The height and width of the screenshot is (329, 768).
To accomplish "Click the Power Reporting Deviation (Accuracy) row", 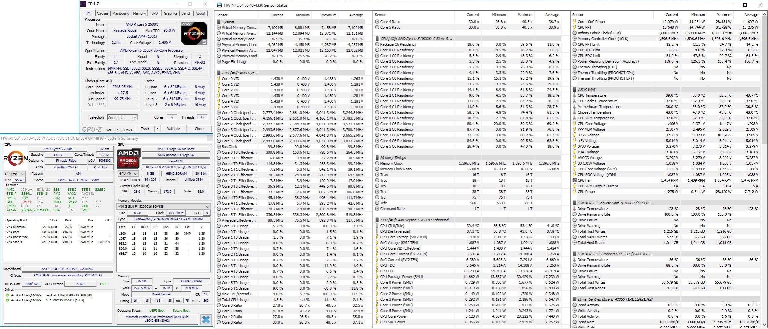I will click(x=667, y=61).
